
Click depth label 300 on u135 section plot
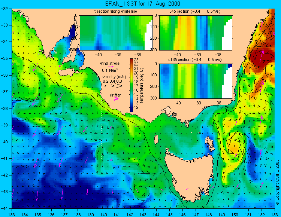click(154, 98)
